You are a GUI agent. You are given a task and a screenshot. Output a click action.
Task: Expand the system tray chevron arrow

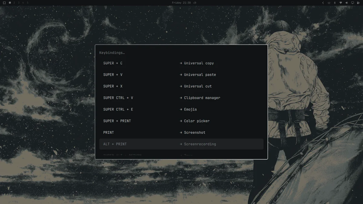323,3
